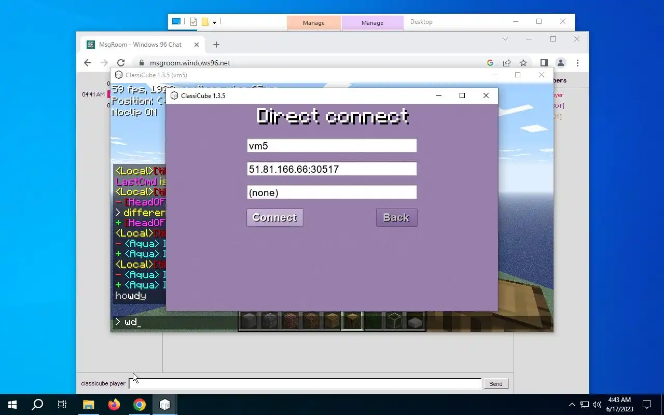664x415 pixels.
Task: Click the Back button in Direct connect
Action: pyautogui.click(x=396, y=217)
